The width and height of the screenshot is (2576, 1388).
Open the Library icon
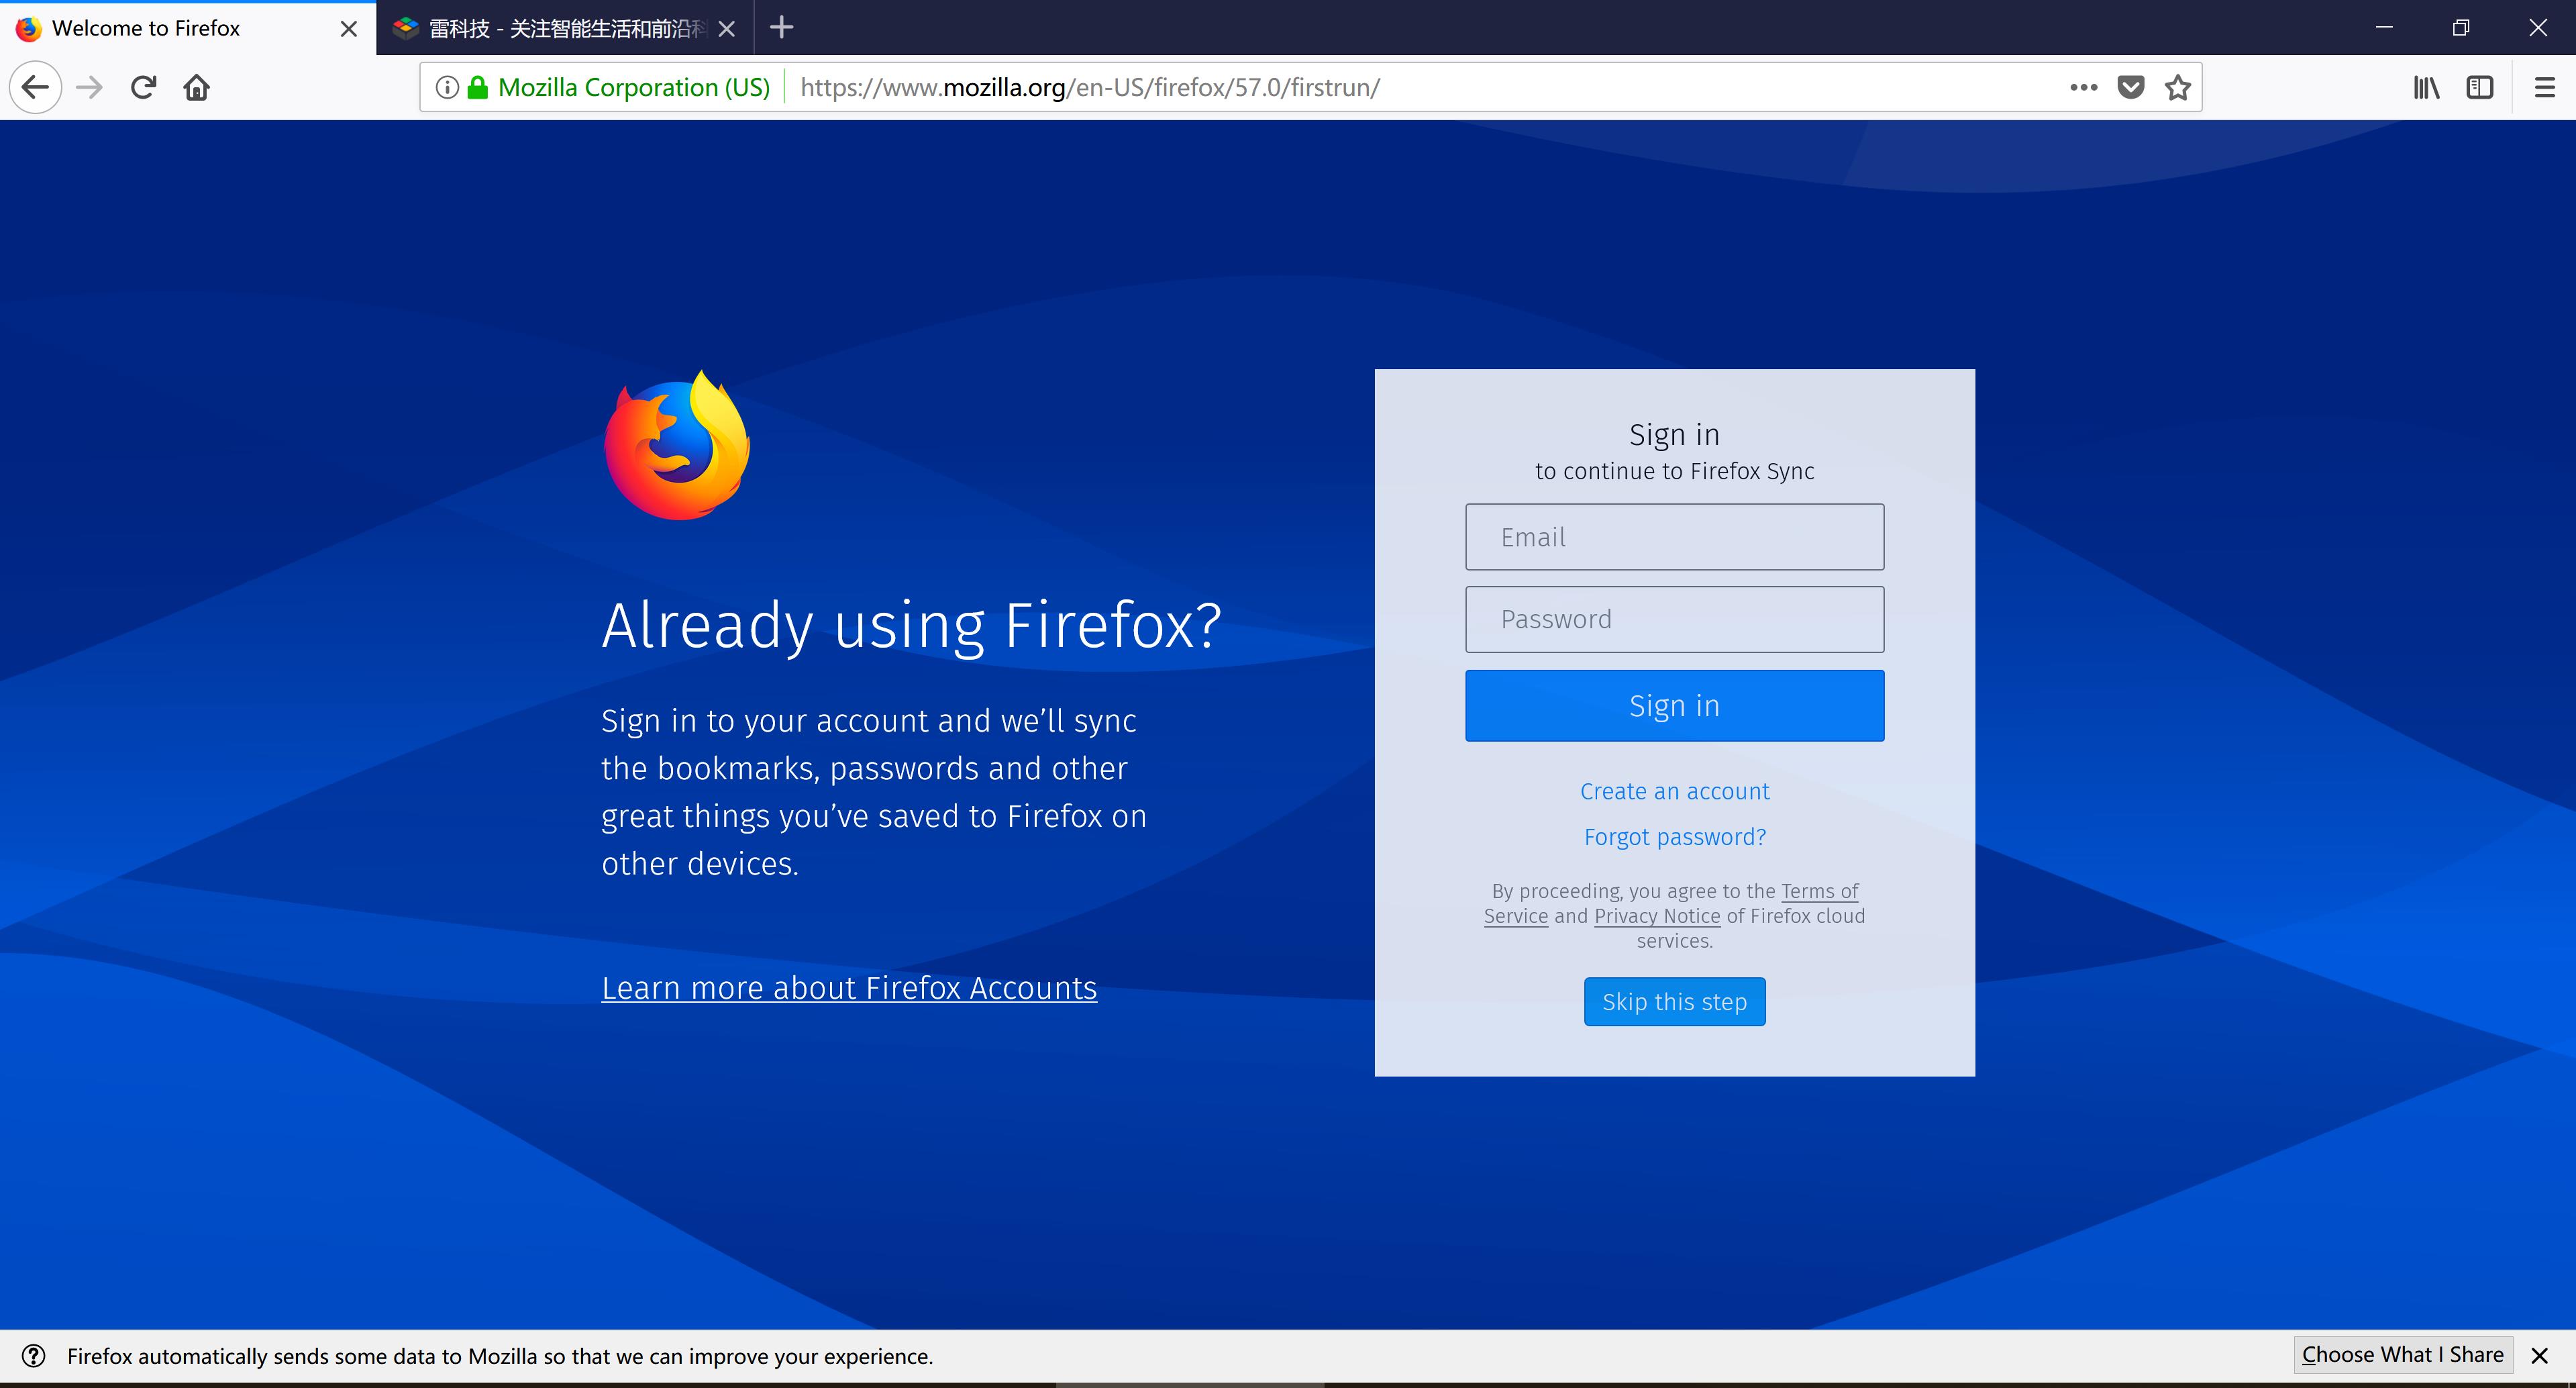tap(2426, 88)
